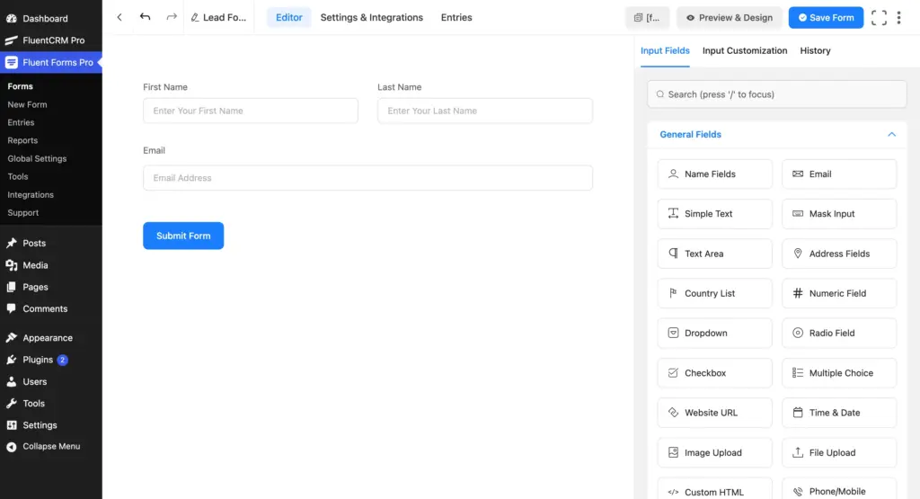Viewport: 920px width, 499px height.
Task: Click Collapse Menu in sidebar
Action: (51, 446)
